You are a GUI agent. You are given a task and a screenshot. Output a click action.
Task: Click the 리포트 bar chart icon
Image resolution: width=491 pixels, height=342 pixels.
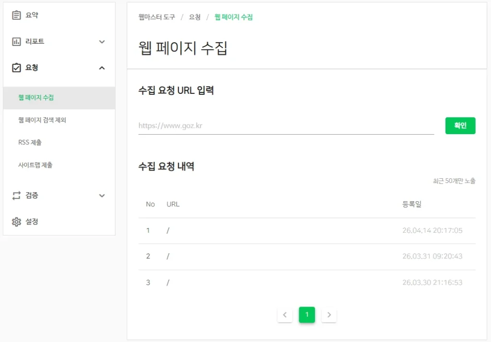17,42
